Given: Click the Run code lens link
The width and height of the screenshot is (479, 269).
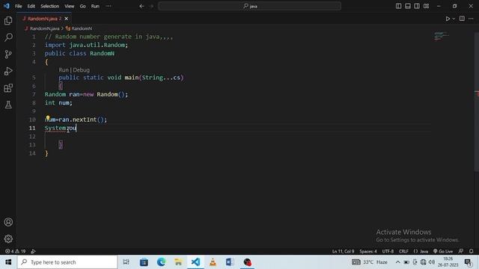Looking at the screenshot, I should pos(64,69).
